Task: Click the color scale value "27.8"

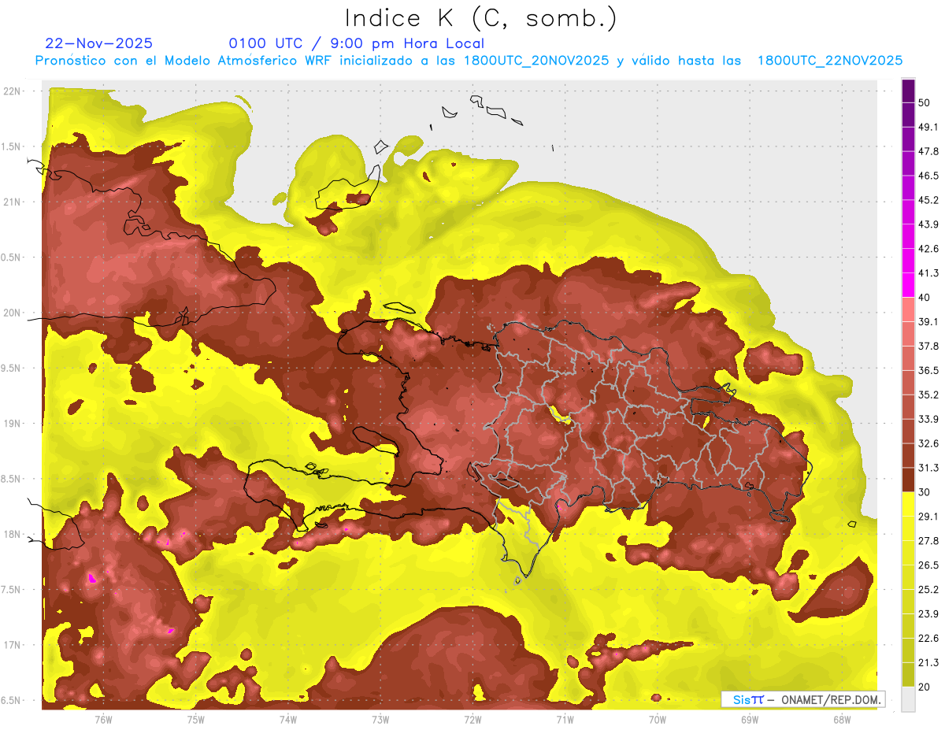Action: point(928,541)
